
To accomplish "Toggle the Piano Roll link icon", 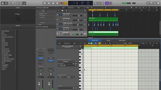I will point(100,43).
